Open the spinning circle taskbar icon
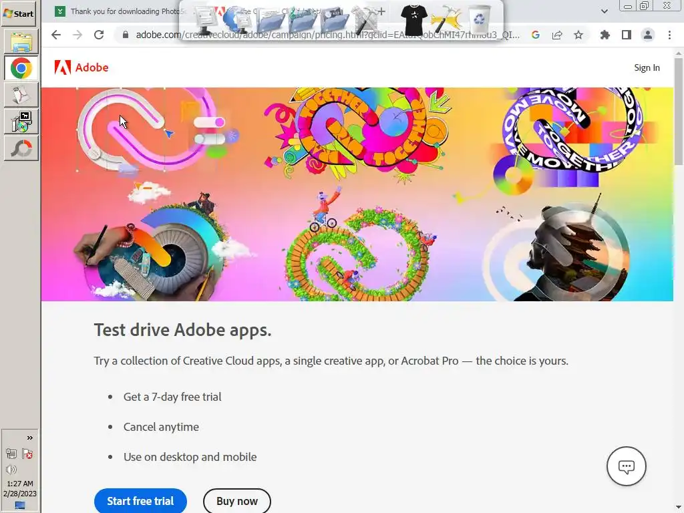 point(21,148)
